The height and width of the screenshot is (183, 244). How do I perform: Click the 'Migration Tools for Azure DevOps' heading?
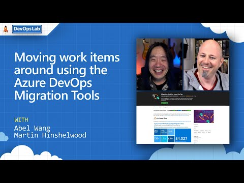[x=172, y=94]
